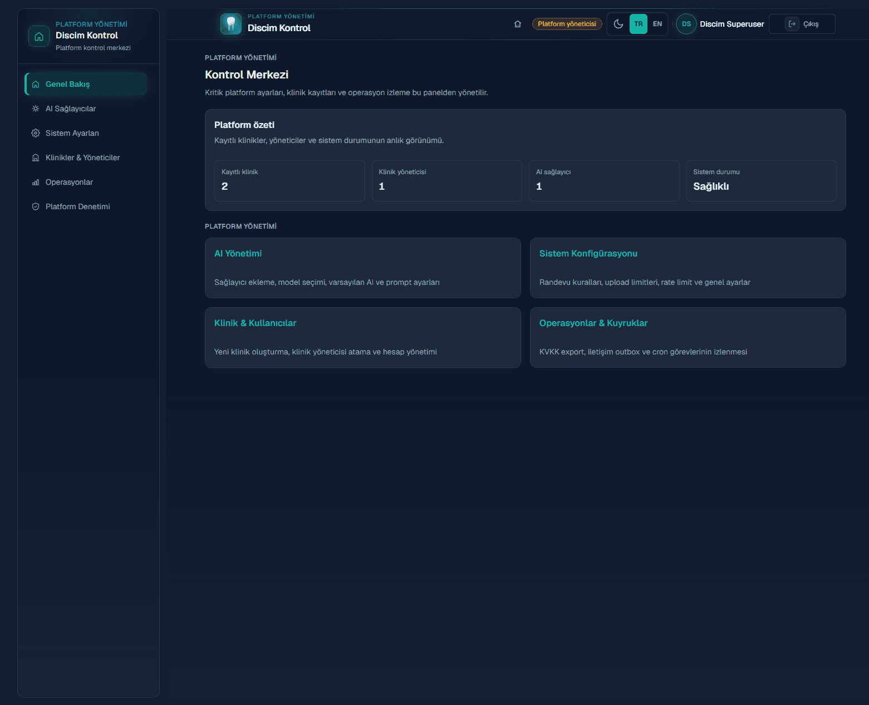Log out with the Çıkış button
869x705 pixels.
pyautogui.click(x=802, y=24)
